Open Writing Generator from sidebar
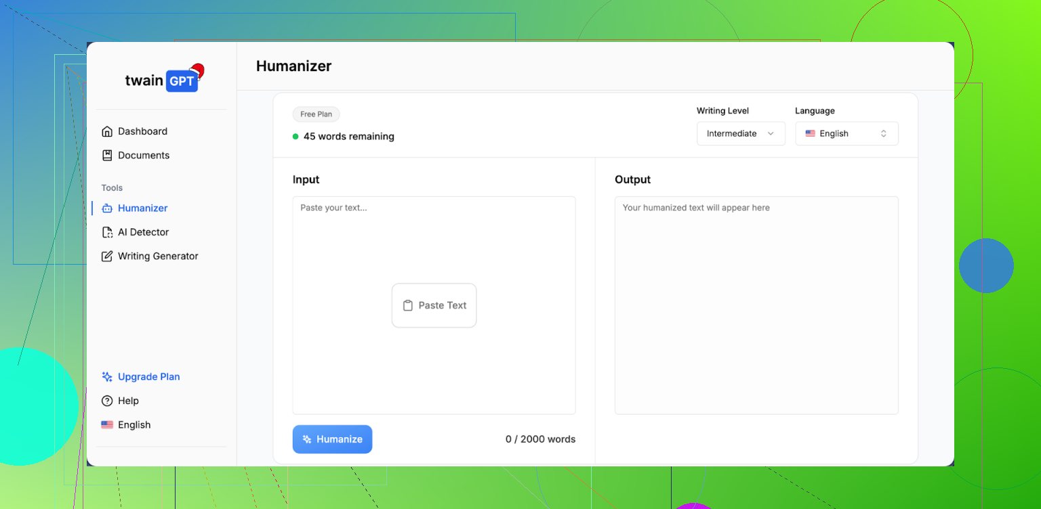Screen dimensions: 1041x509 click(158, 257)
